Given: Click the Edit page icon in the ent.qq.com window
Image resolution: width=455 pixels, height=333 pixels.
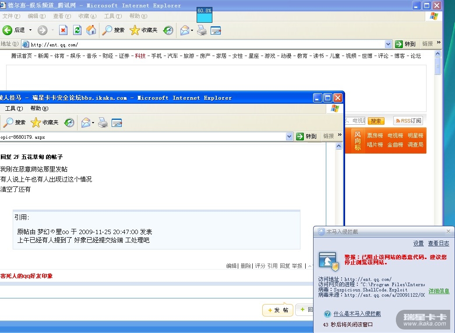Looking at the screenshot, I should (216, 30).
